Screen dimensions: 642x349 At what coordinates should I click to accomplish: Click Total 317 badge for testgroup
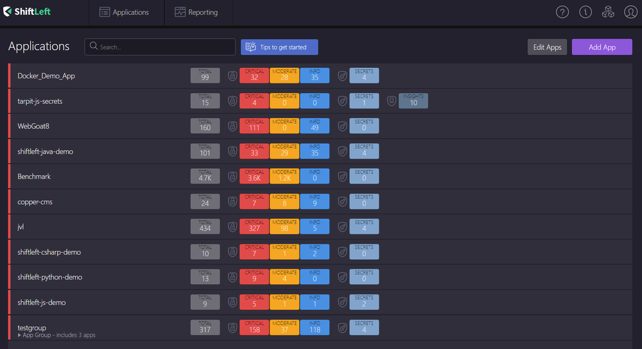point(205,327)
